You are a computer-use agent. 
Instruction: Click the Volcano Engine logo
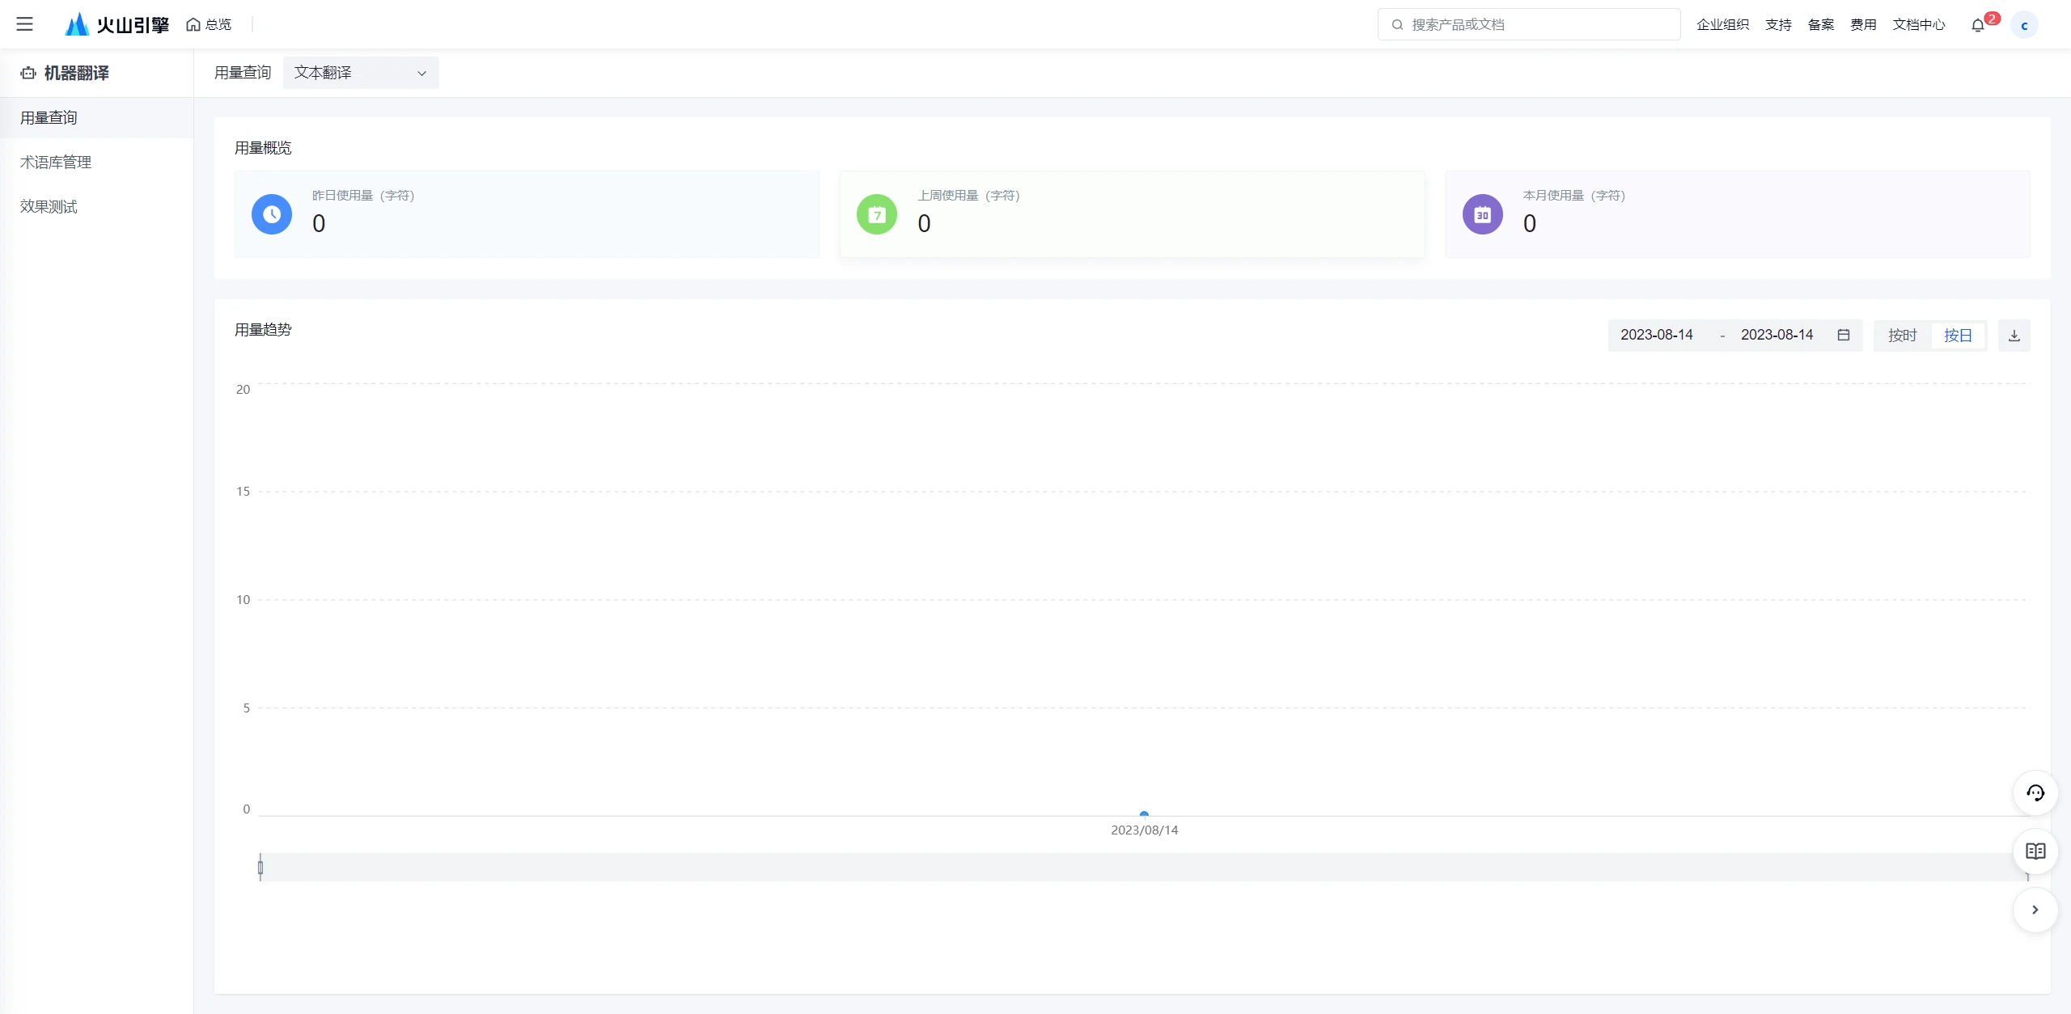coord(117,24)
